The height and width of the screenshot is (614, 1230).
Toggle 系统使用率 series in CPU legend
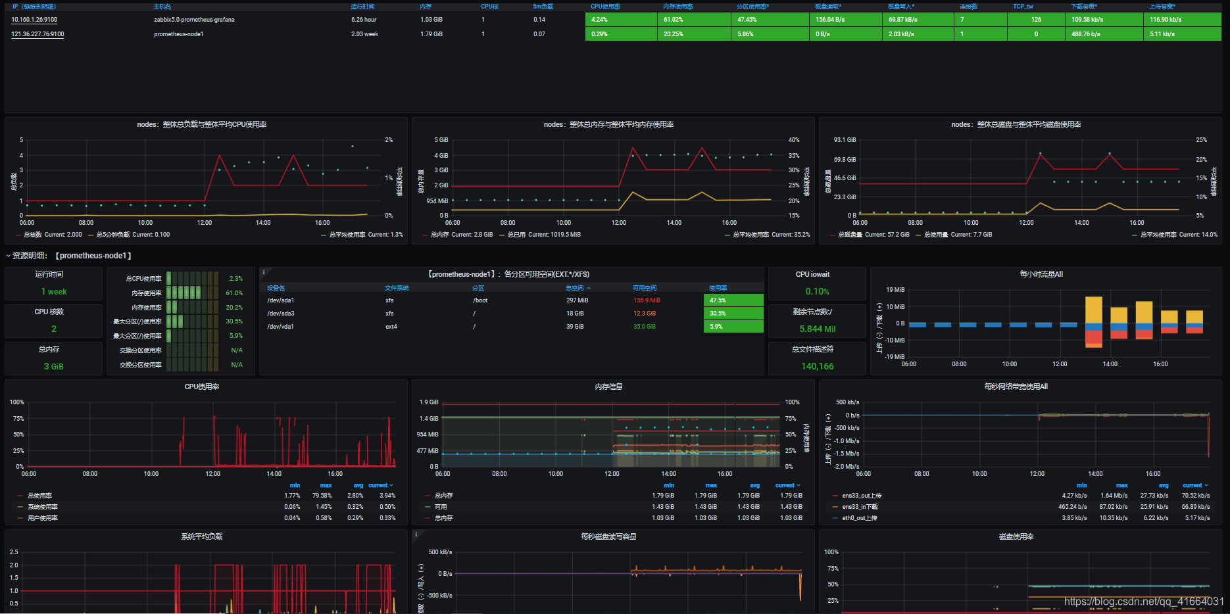click(x=43, y=507)
